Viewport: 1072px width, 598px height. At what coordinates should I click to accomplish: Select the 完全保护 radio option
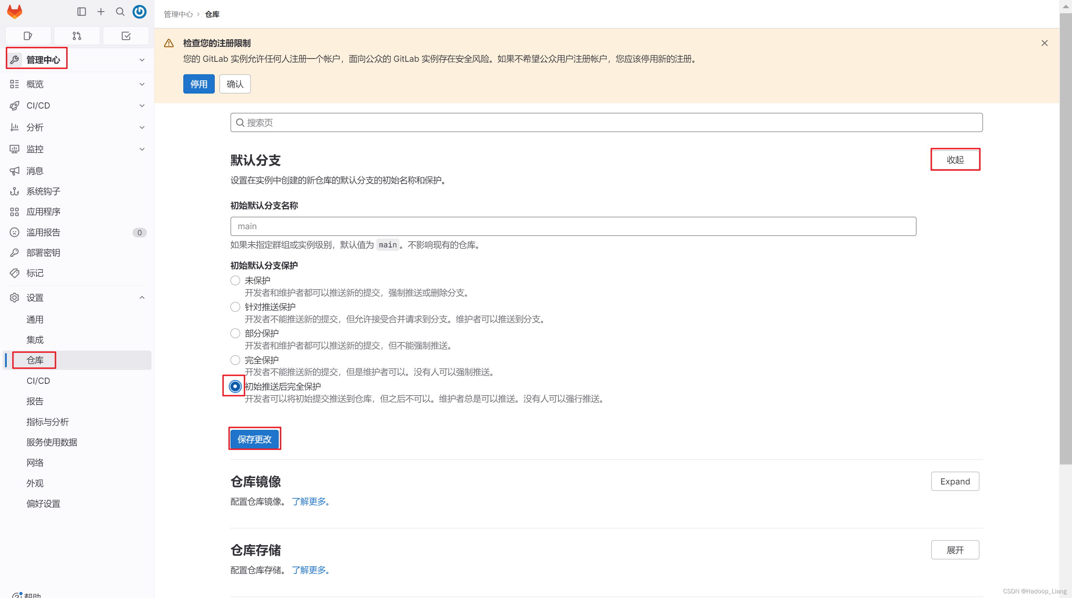(235, 360)
